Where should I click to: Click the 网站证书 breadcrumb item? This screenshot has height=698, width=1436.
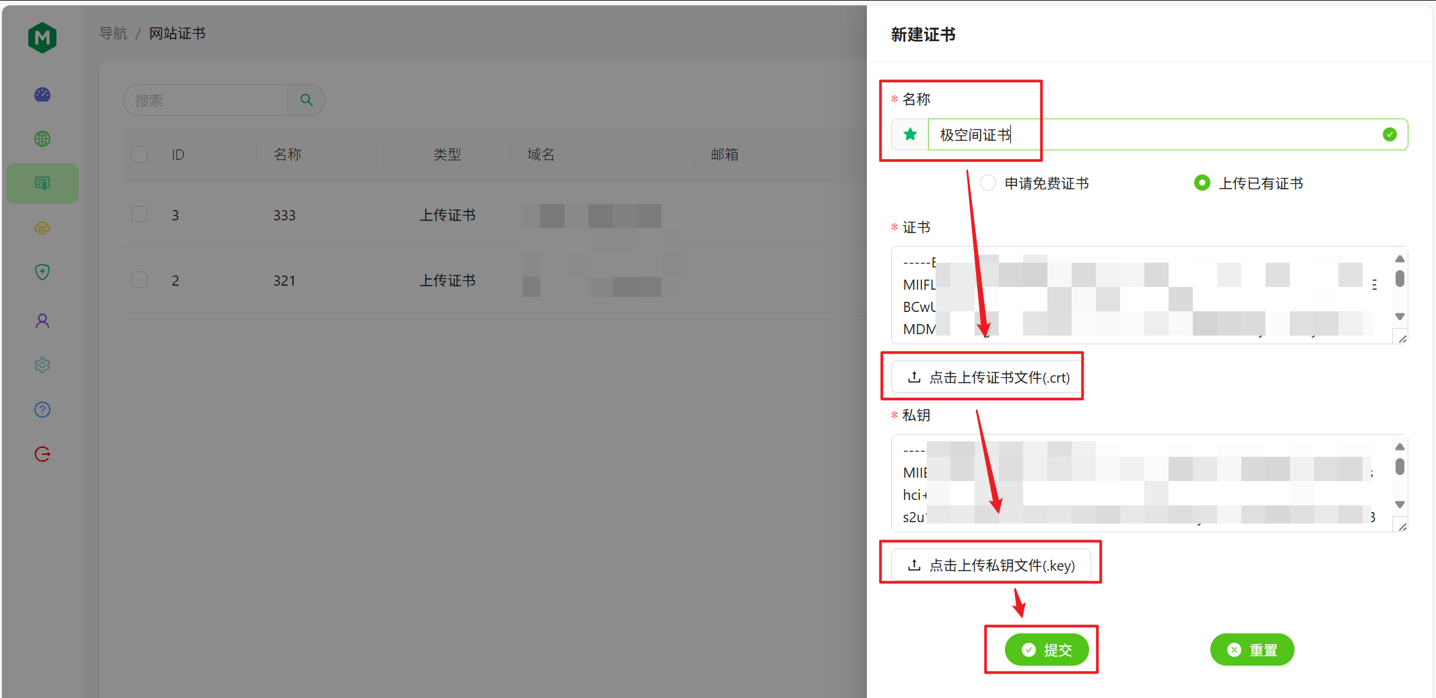pyautogui.click(x=177, y=33)
